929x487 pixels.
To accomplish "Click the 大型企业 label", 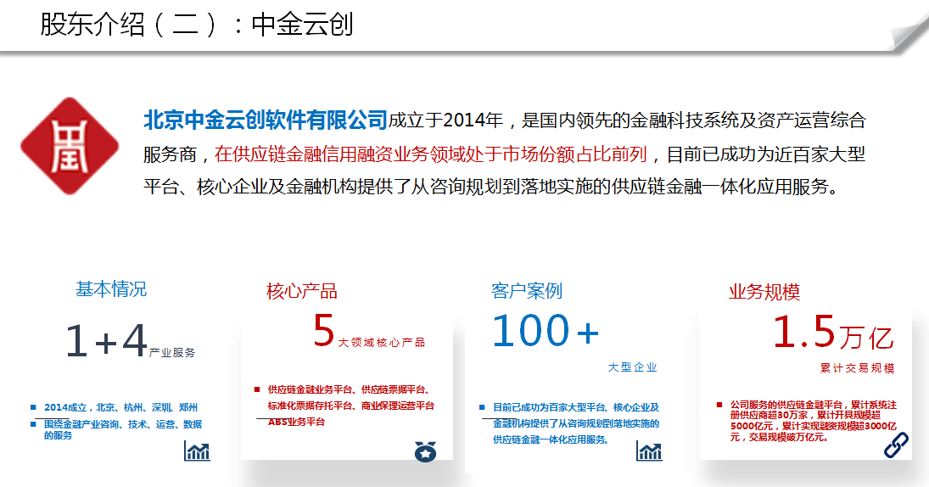I will point(632,367).
